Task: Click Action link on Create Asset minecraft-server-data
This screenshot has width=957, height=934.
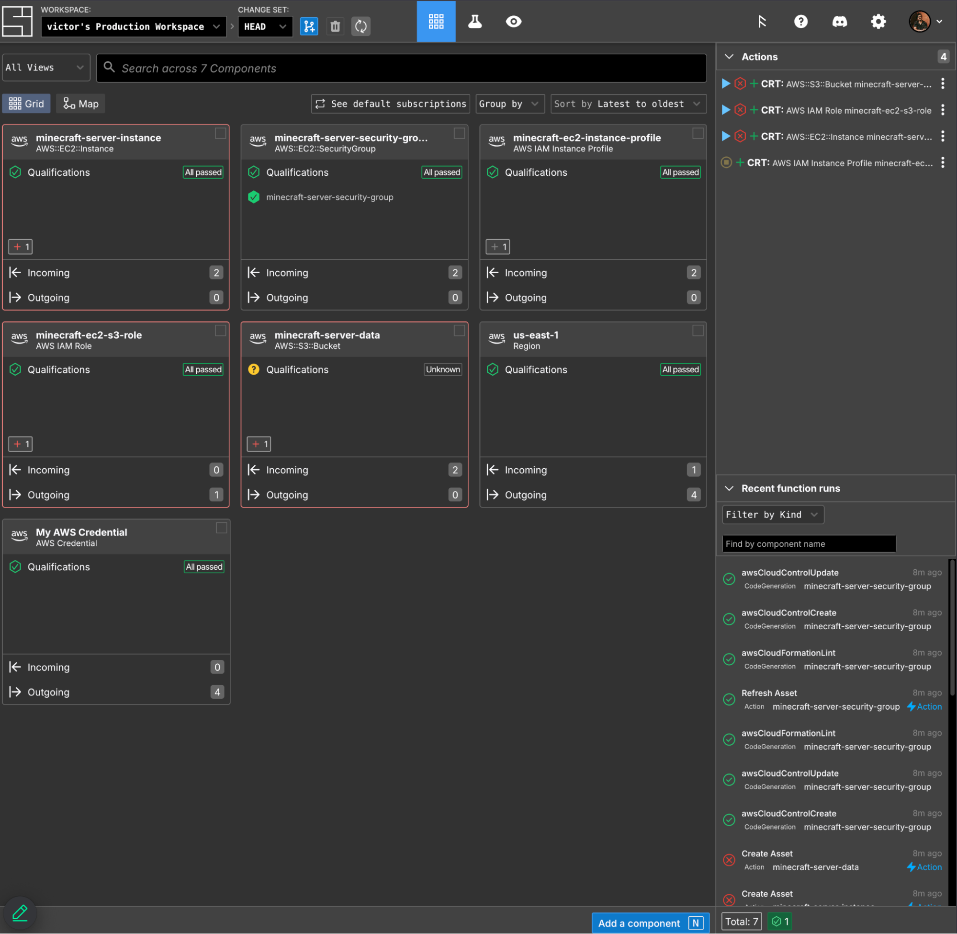Action: pyautogui.click(x=924, y=867)
